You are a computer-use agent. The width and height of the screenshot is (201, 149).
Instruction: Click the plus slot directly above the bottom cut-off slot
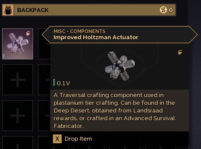(x=18, y=115)
